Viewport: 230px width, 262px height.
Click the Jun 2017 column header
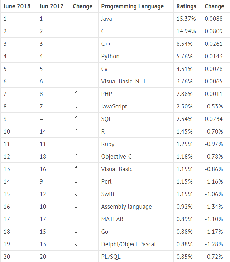[x=52, y=6]
